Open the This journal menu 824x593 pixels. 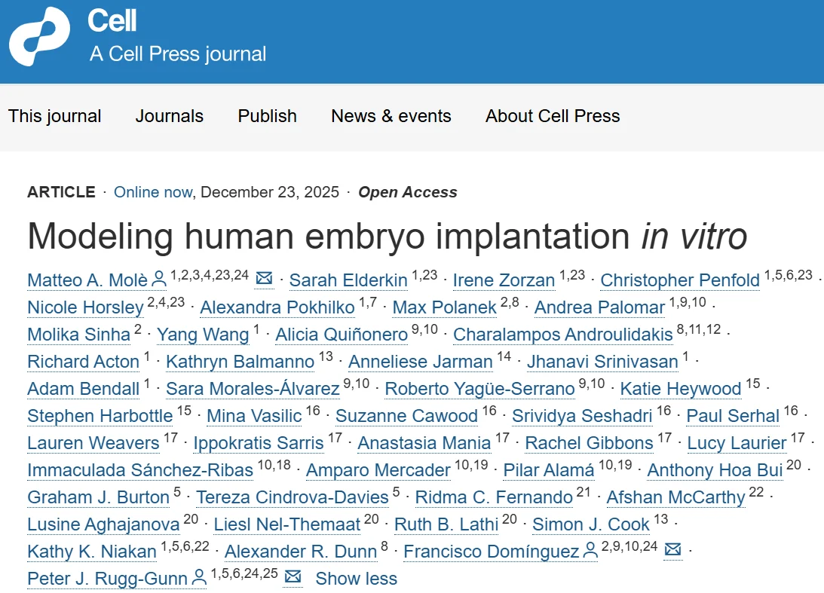coord(54,116)
